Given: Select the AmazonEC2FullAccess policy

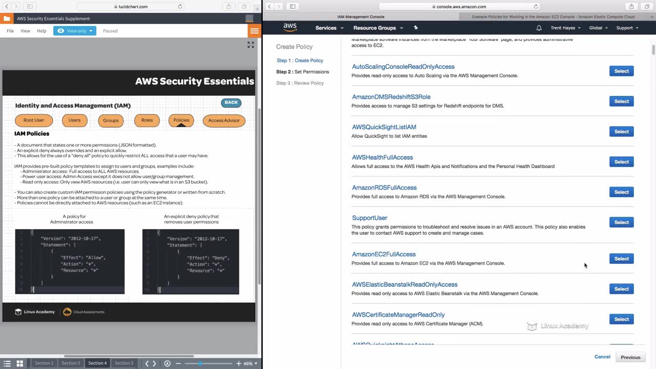Looking at the screenshot, I should 621,259.
